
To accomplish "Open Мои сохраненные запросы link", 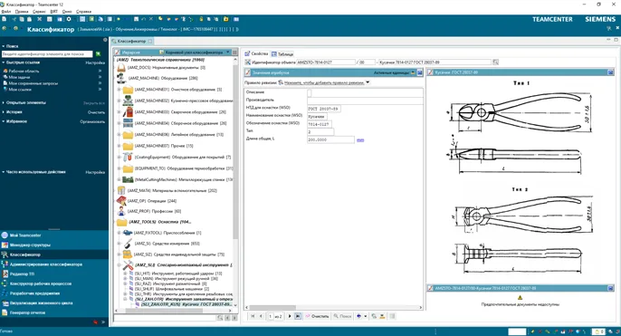I will 33,83.
